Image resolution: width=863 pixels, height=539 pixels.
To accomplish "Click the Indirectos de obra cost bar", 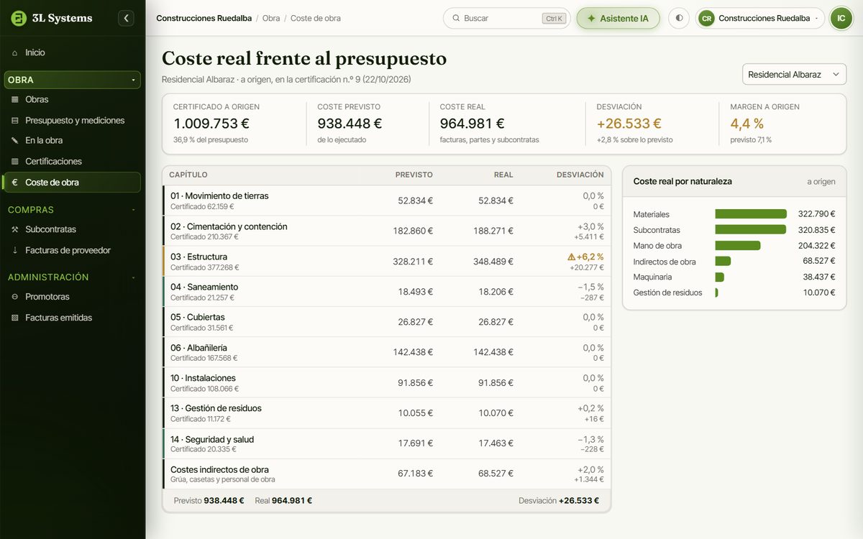I will click(x=723, y=262).
